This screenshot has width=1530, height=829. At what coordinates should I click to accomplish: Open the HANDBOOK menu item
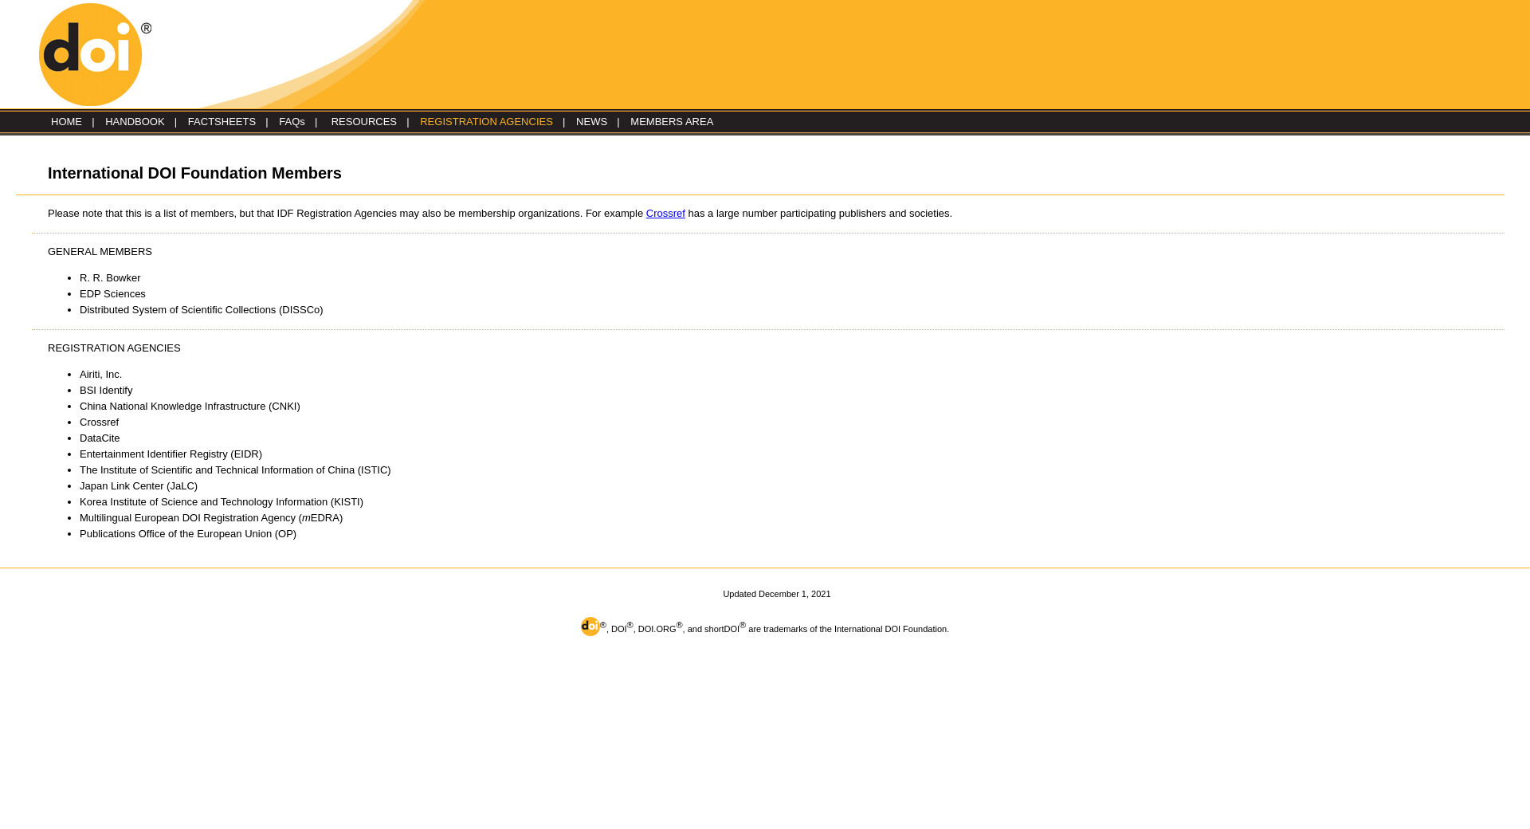click(x=135, y=122)
